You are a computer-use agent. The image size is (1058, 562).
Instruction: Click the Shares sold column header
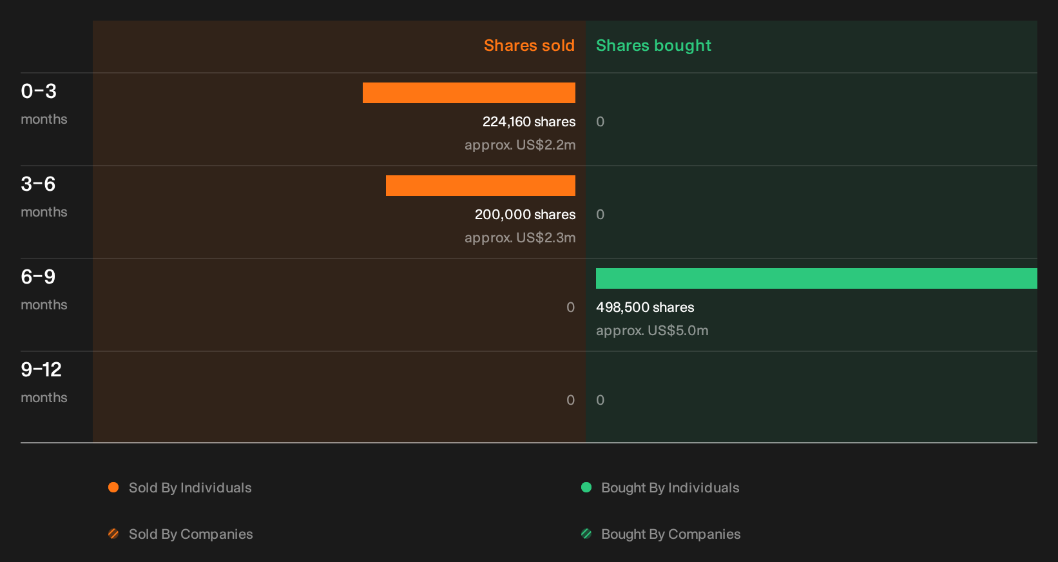[x=529, y=46]
